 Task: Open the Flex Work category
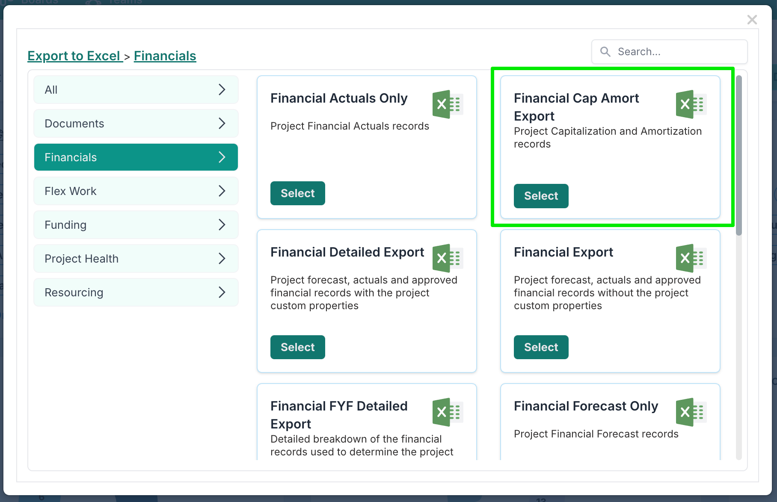[x=136, y=191]
